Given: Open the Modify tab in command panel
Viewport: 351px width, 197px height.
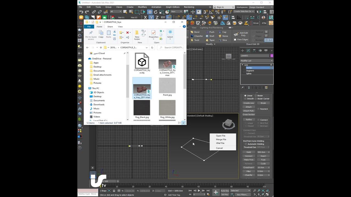Looking at the screenshot, I should (x=248, y=51).
